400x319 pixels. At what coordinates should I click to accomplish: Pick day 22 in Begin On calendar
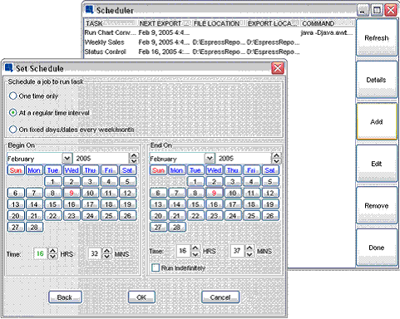click(52, 216)
